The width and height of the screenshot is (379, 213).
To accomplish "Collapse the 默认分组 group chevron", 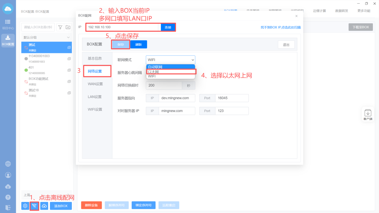I will [x=68, y=37].
